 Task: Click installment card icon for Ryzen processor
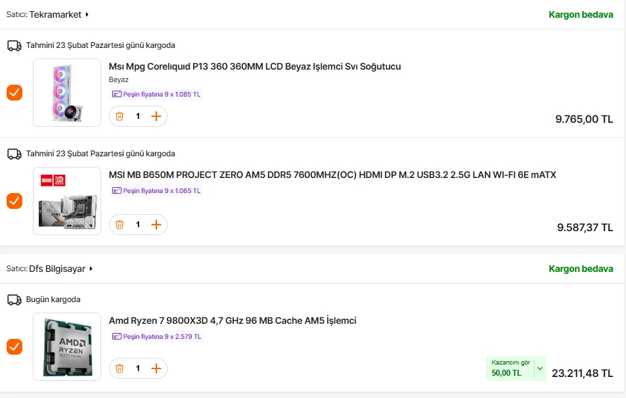tap(117, 337)
